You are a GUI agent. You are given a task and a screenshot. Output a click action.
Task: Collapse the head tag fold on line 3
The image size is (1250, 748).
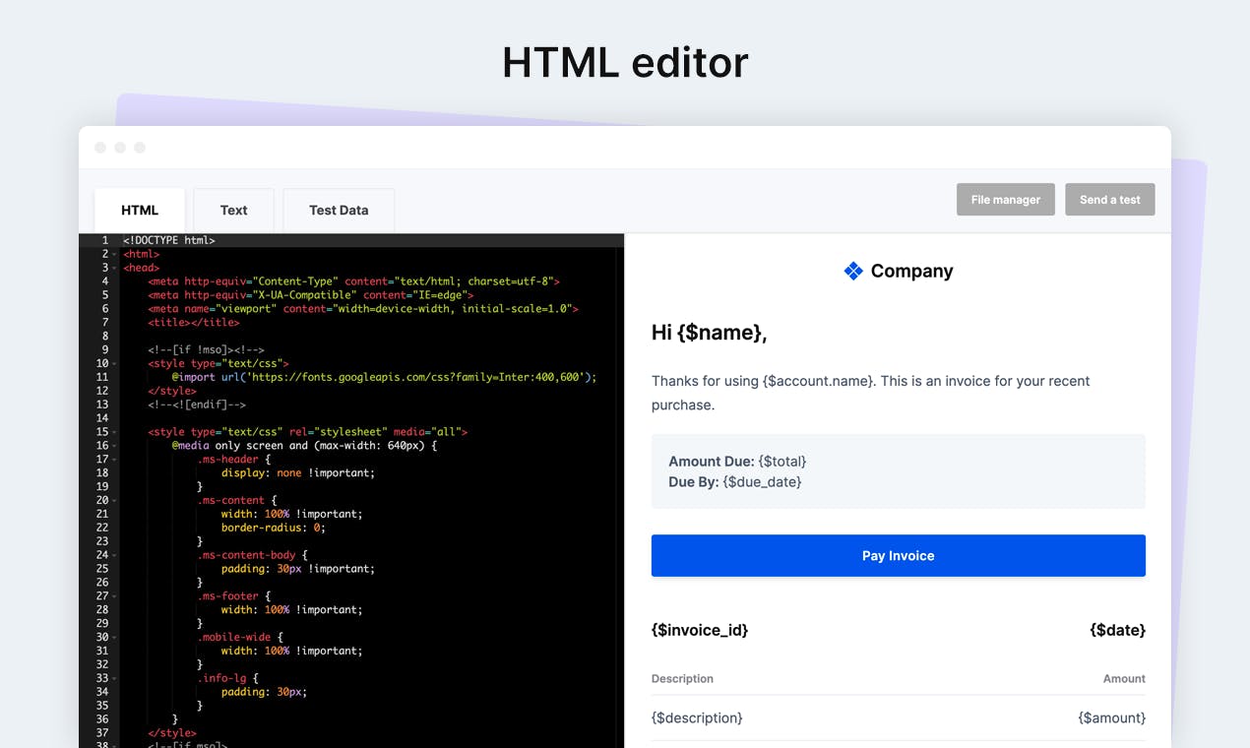click(114, 268)
